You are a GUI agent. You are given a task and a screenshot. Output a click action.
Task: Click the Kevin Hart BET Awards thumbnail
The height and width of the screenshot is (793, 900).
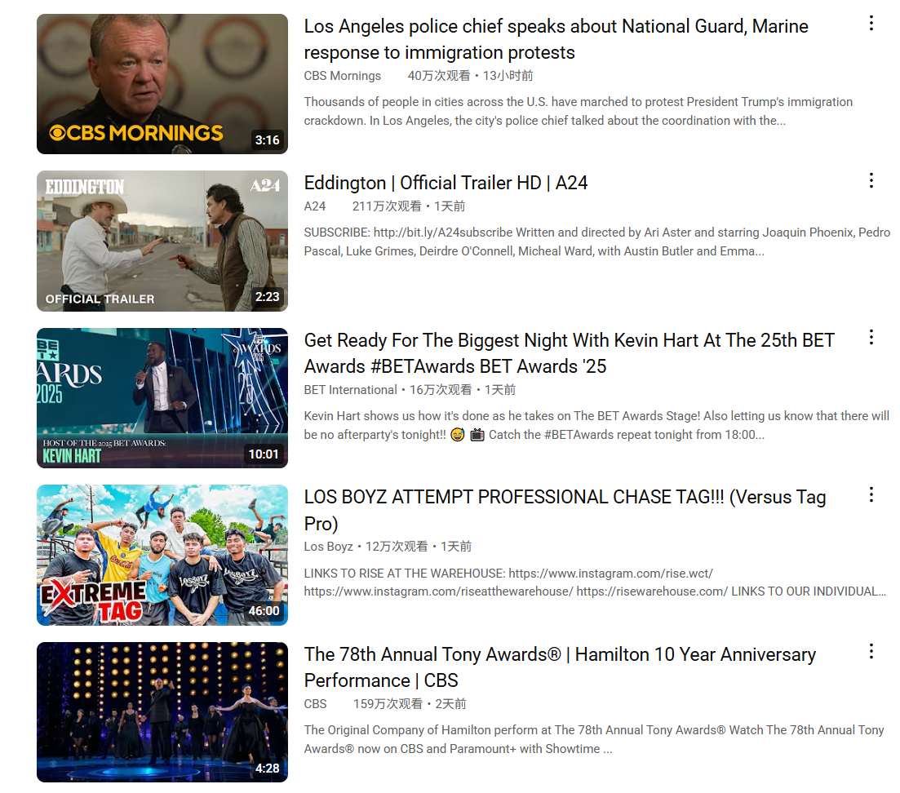[162, 398]
